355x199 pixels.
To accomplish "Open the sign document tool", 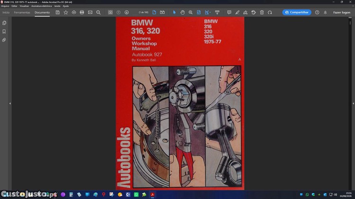I will (245, 12).
